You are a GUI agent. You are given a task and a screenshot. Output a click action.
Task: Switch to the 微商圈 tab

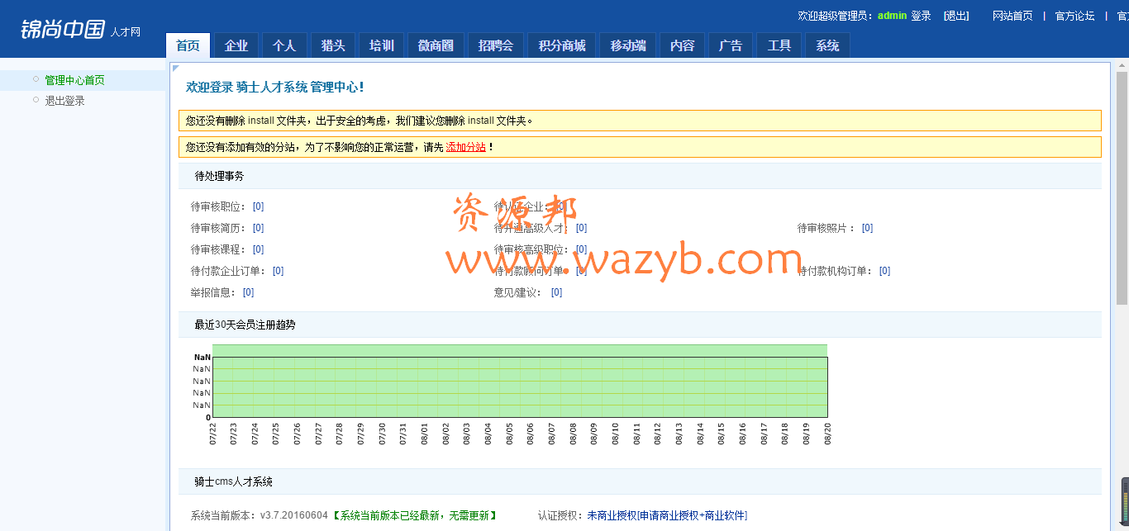click(436, 45)
